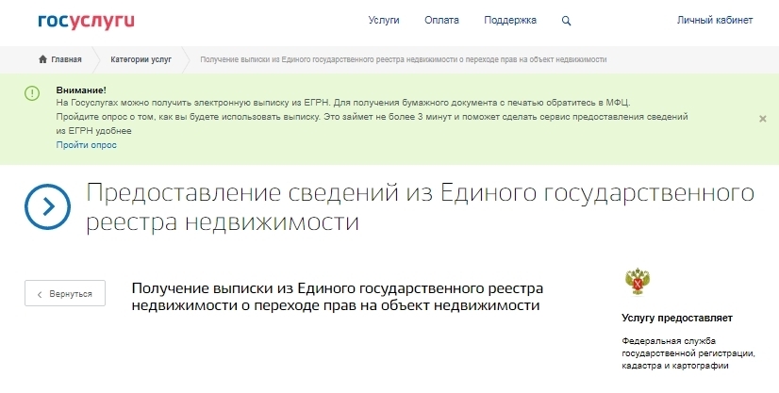The height and width of the screenshot is (393, 779).
Task: Click the Федеральная служба государственной регистрации text
Action: tap(688, 352)
